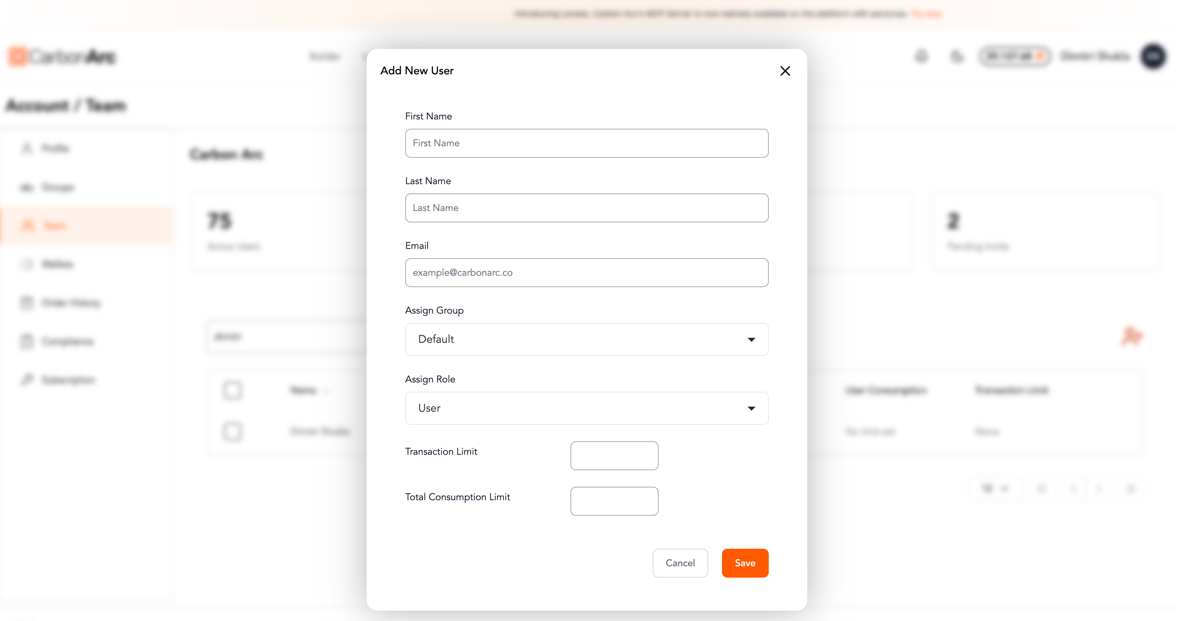Open the rows-per-page dropdown
Image resolution: width=1185 pixels, height=621 pixels.
995,488
